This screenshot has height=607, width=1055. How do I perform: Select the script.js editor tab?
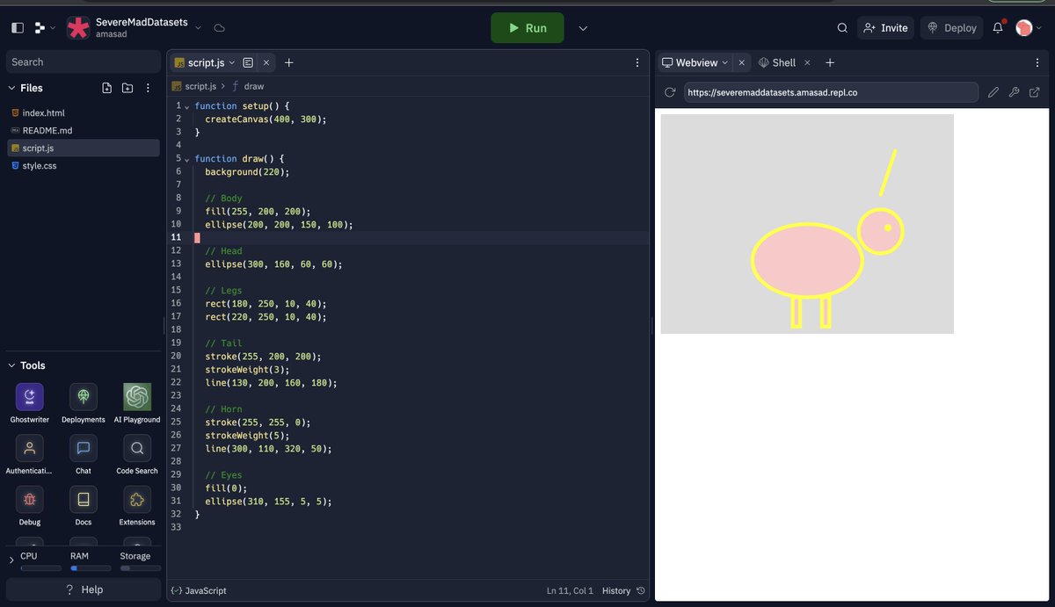coord(200,62)
